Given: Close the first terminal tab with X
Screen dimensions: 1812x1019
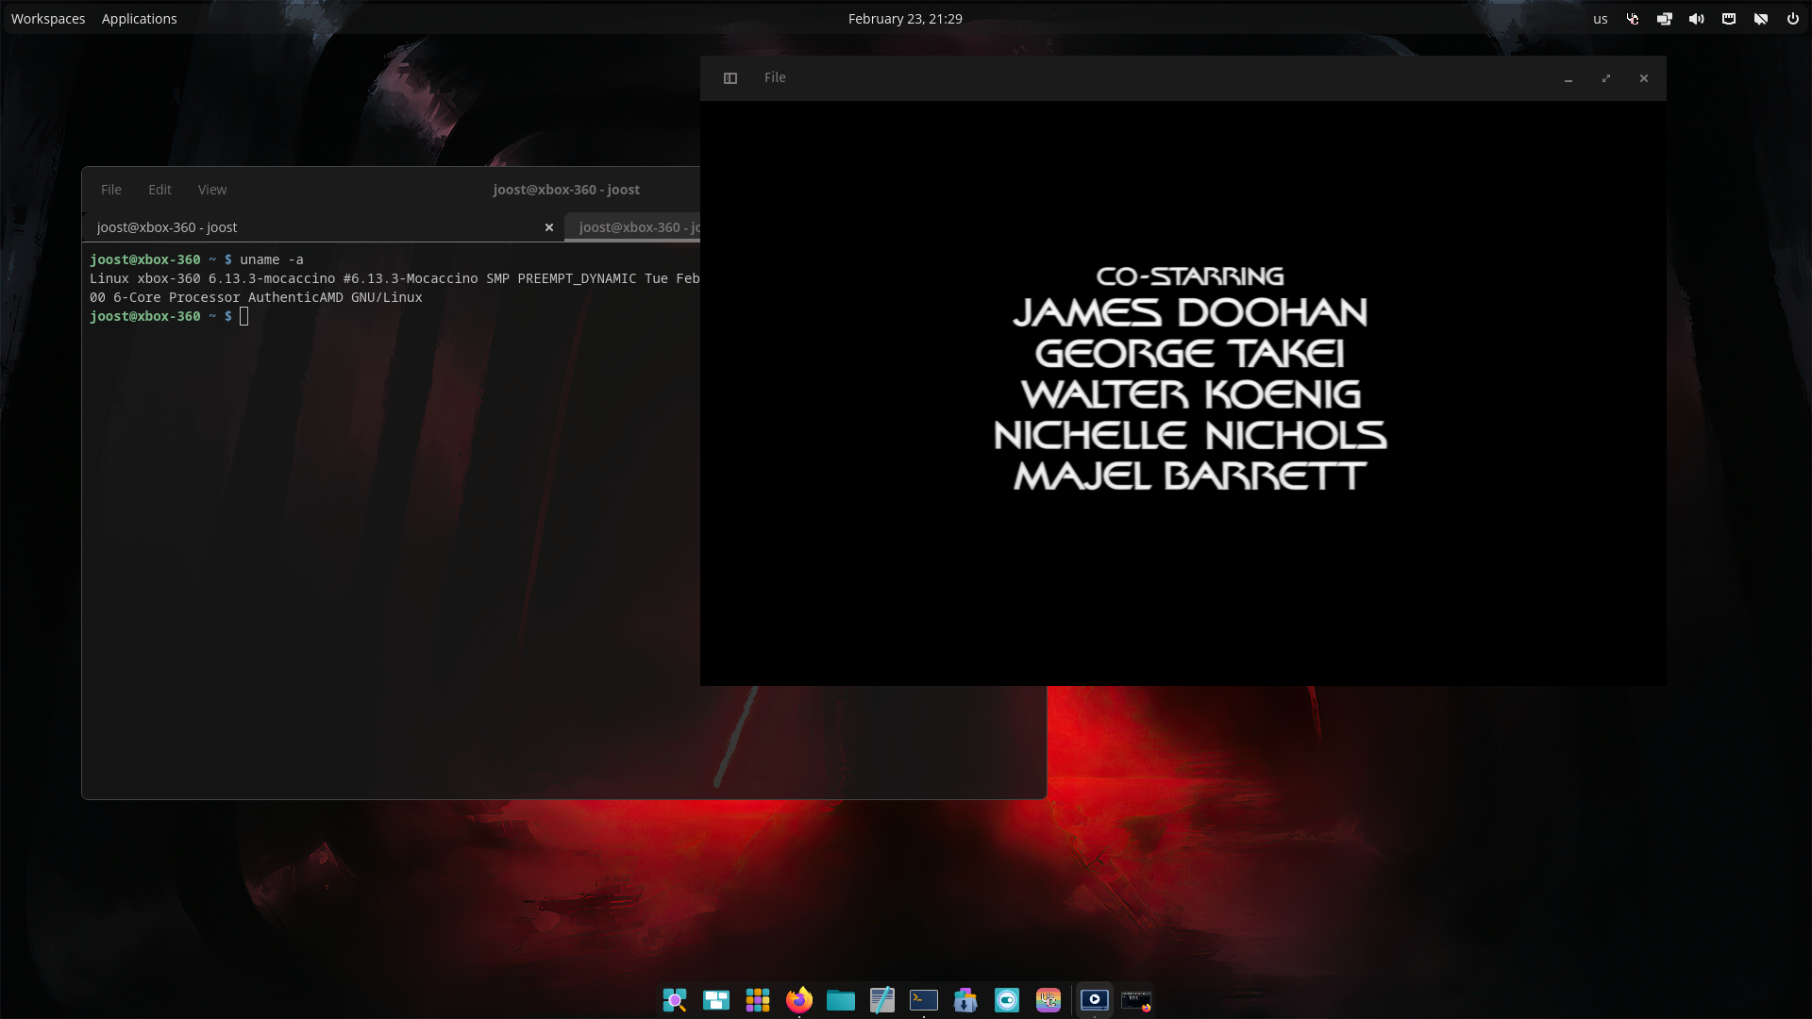Looking at the screenshot, I should pos(549,227).
